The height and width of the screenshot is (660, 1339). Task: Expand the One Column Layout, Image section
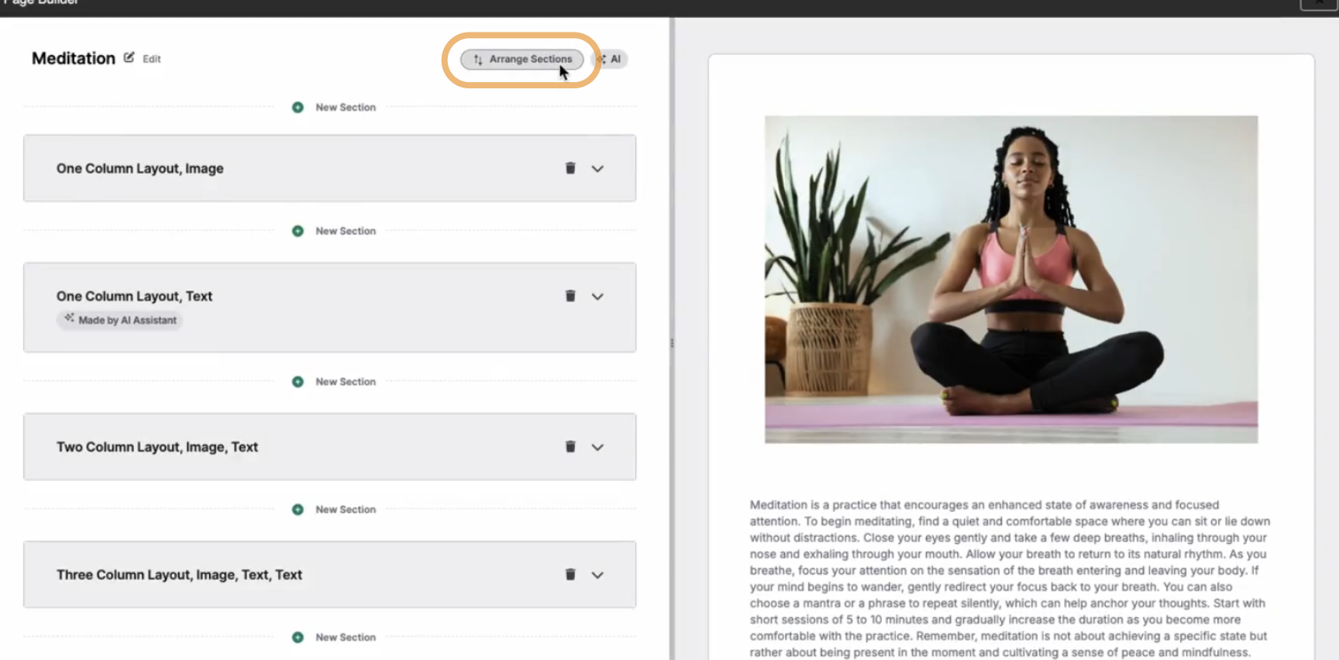coord(597,168)
